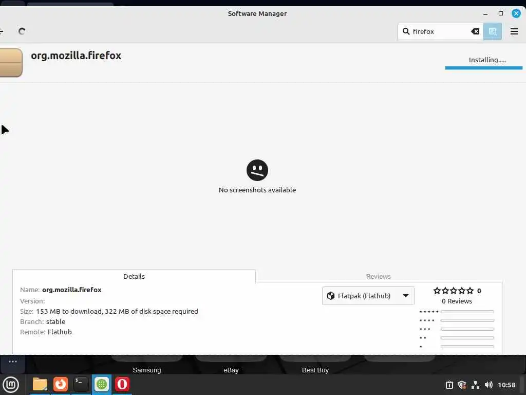The image size is (526, 395).
Task: Open the Flatpak (Flathub) source dropdown
Action: click(x=368, y=296)
